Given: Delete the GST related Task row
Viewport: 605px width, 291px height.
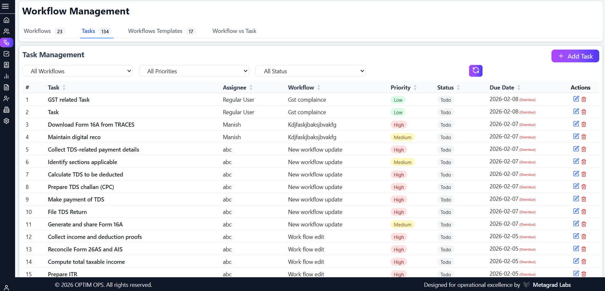Looking at the screenshot, I should 584,99.
